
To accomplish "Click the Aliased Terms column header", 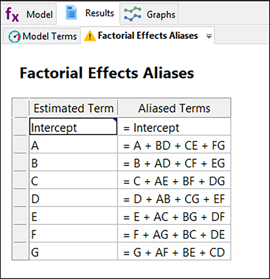I will [174, 108].
